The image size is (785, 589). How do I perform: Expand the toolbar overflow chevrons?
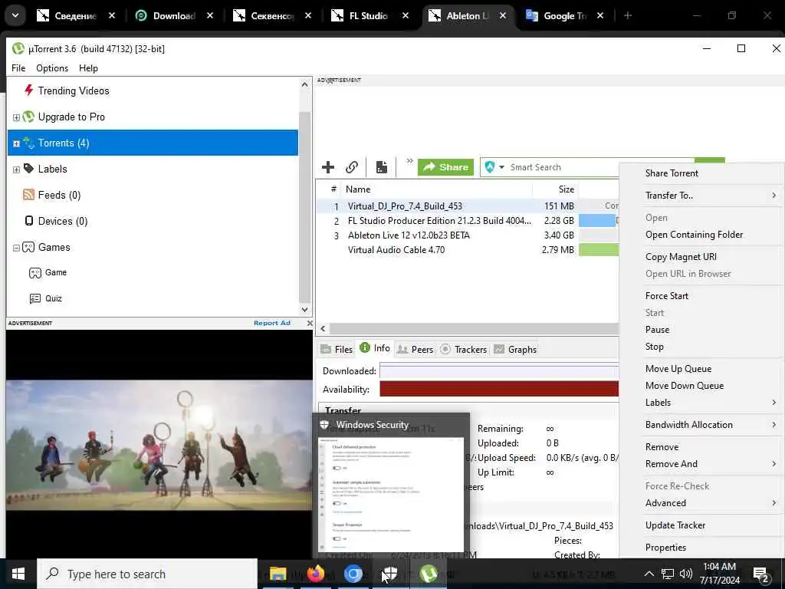coord(409,161)
